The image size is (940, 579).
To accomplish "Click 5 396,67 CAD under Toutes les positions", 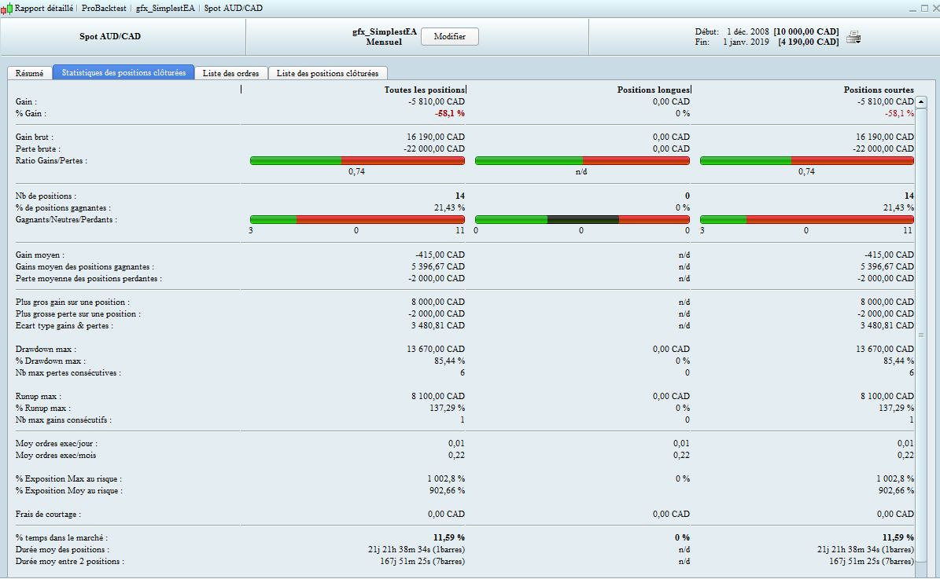I will pyautogui.click(x=438, y=267).
